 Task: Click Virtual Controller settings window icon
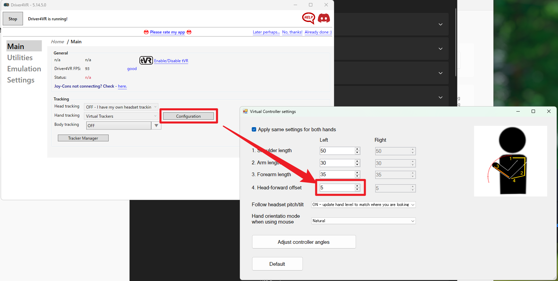(x=245, y=111)
